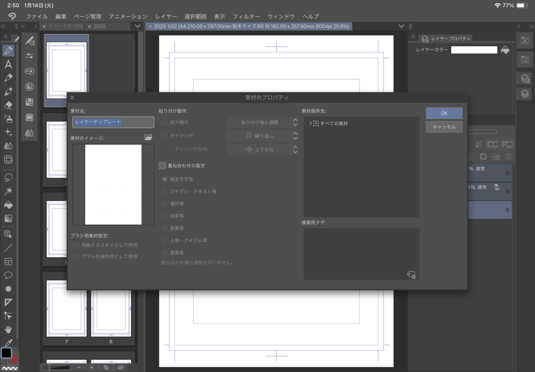
Task: Click the folder icon to load material image
Action: [148, 137]
